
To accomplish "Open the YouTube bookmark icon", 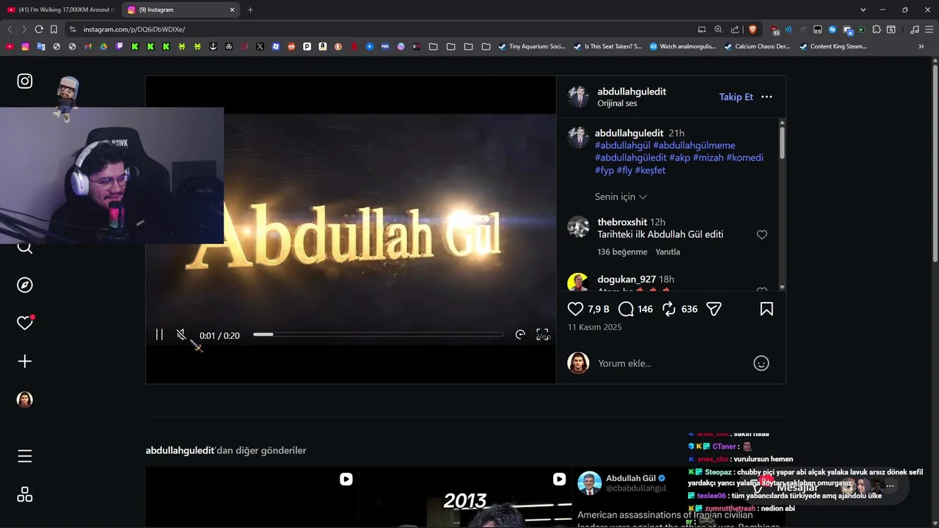I will point(10,46).
